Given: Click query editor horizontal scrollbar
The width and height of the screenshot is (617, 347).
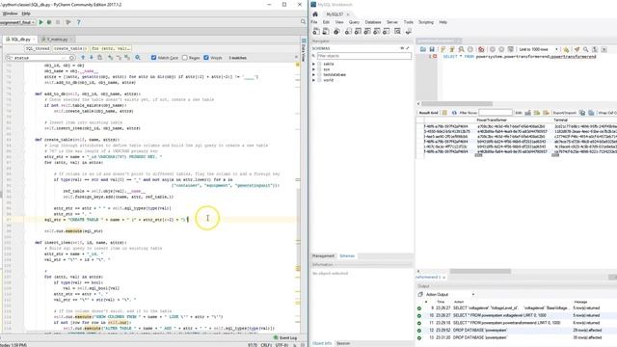Looking at the screenshot, I should click(x=456, y=104).
